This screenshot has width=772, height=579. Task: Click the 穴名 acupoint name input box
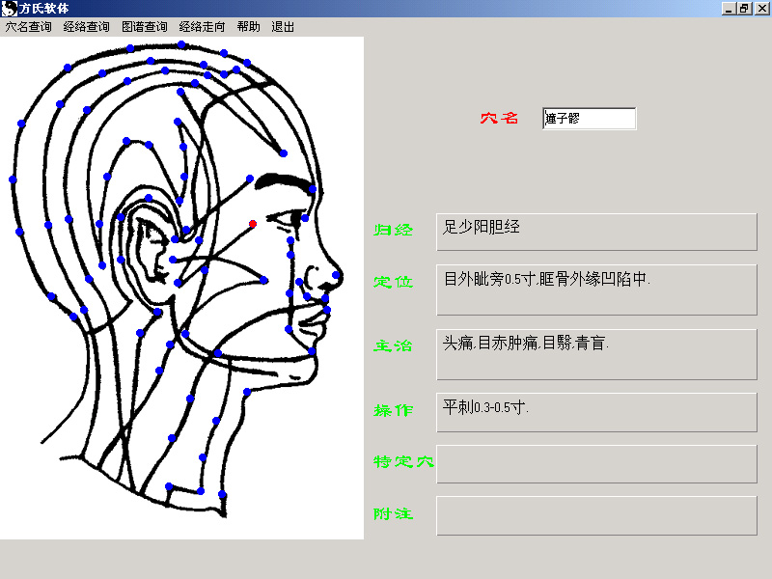[x=589, y=119]
